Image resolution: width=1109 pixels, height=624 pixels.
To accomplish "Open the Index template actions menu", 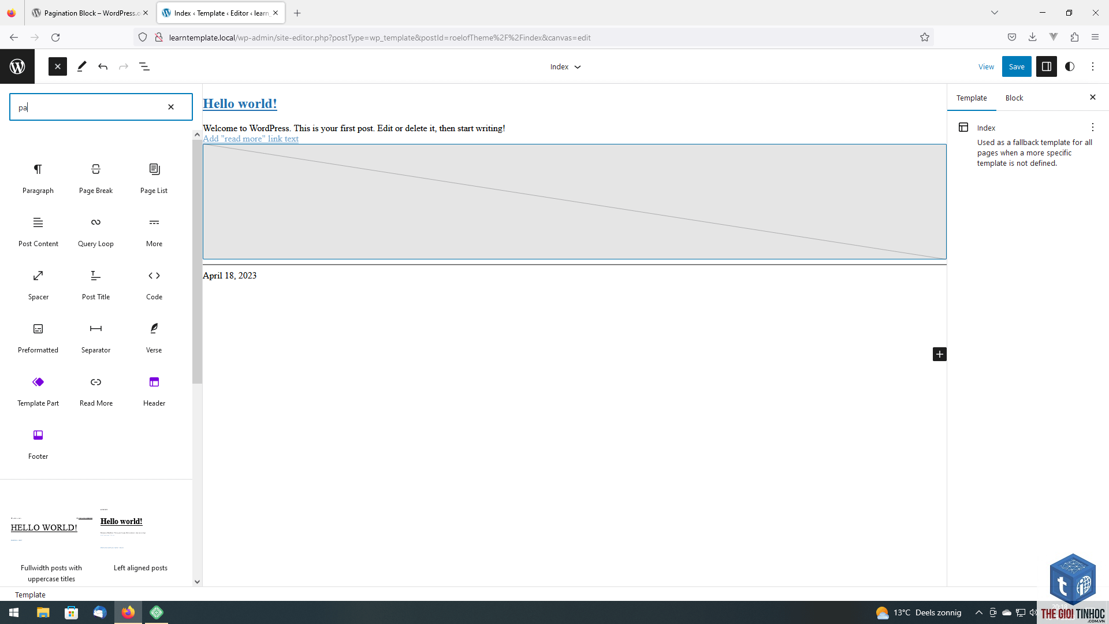I will point(1093,127).
